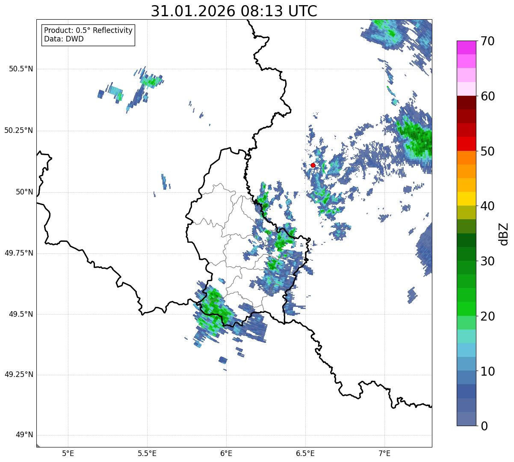
Task: Click the red station marker dot
Action: (x=313, y=165)
